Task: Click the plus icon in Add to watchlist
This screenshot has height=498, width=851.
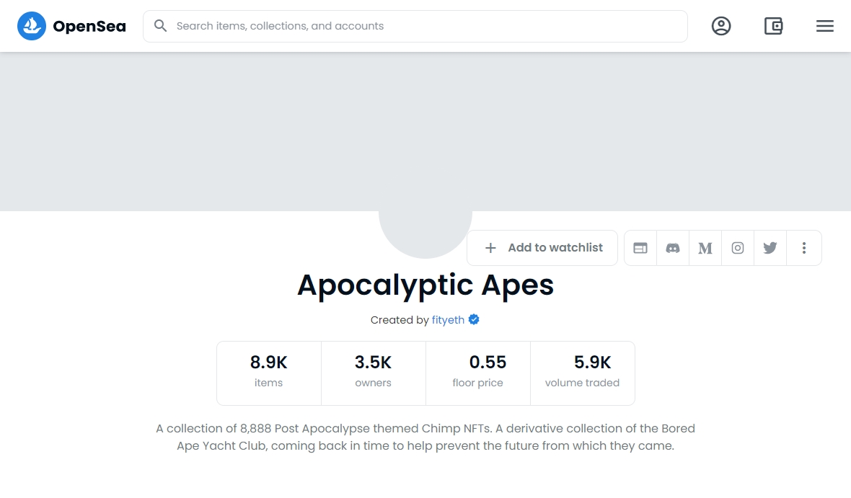Action: 490,248
